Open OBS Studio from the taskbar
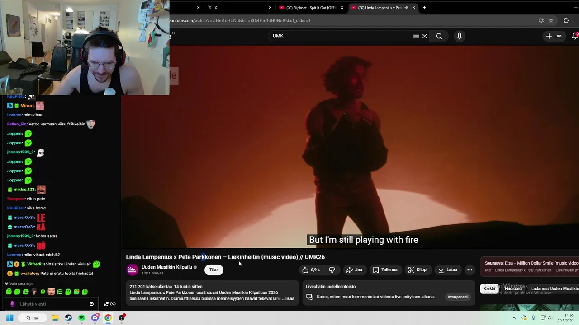This screenshot has height=325, width=579. (122, 318)
